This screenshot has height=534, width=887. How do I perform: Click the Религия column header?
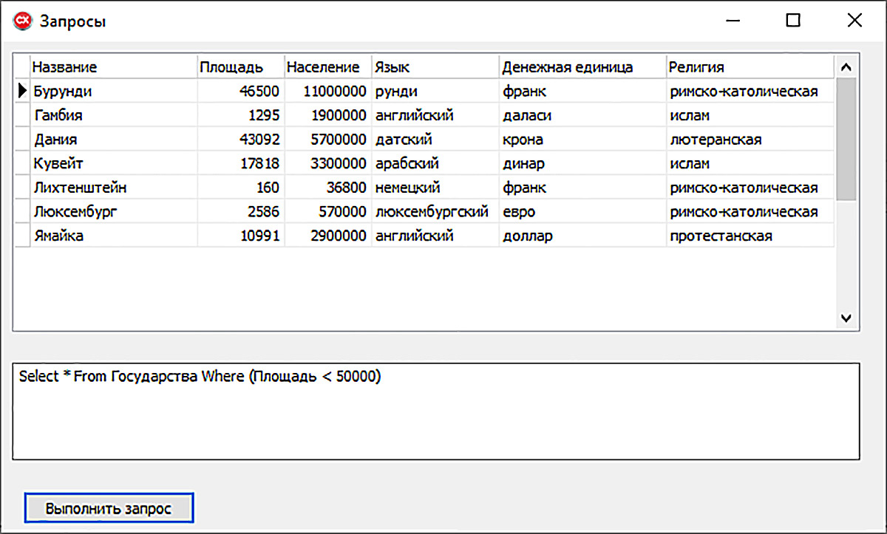click(750, 67)
